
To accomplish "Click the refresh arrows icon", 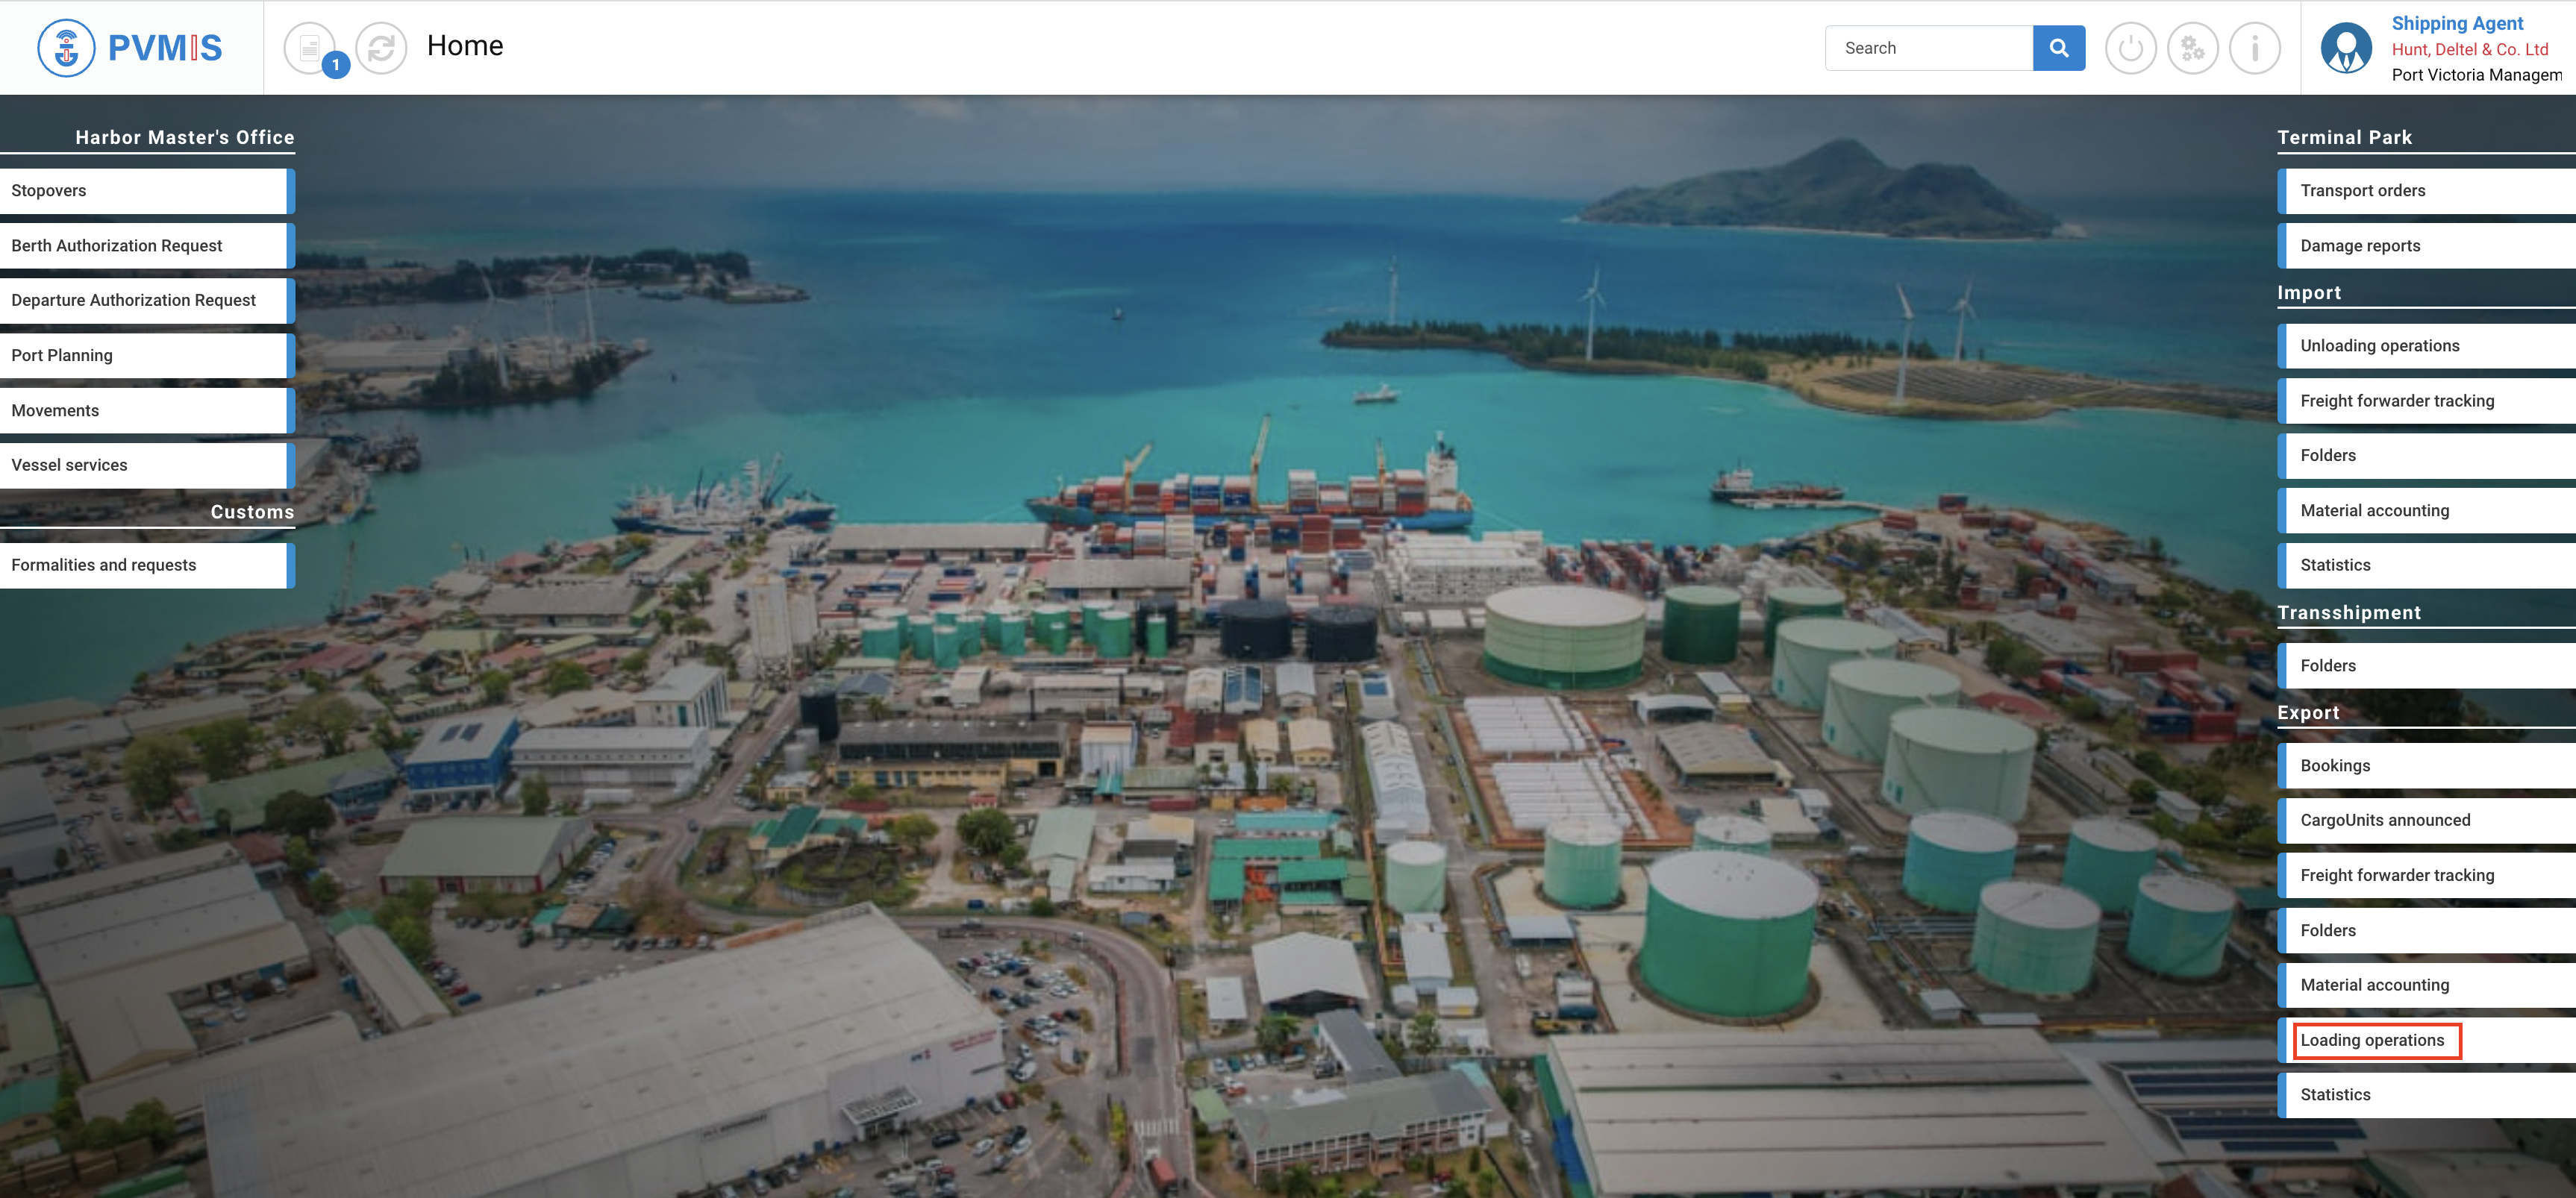I will coord(381,48).
